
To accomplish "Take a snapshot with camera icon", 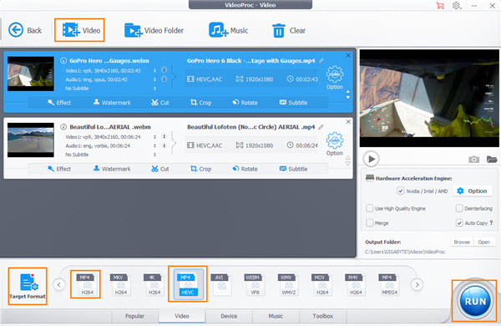I will [473, 159].
